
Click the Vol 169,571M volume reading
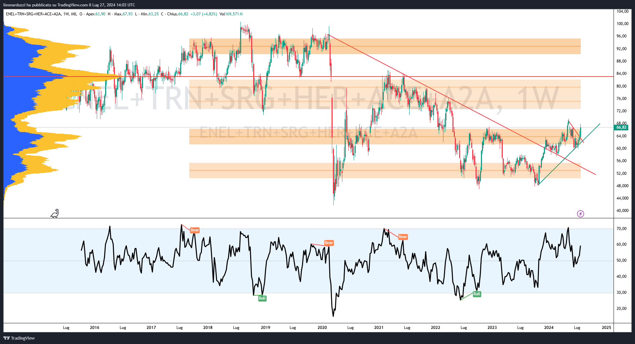click(231, 14)
